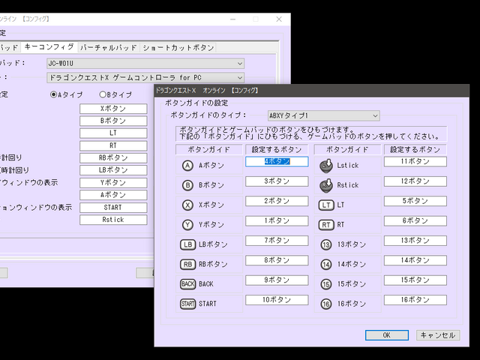Click the Lstick guide icon
This screenshot has width=480, height=360.
(326, 166)
